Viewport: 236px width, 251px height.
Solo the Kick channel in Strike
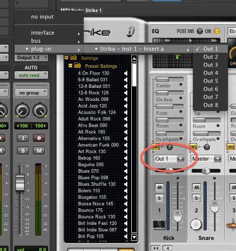[x=159, y=198]
